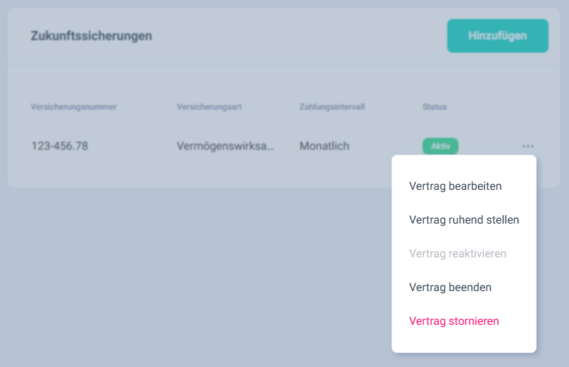Click the pink Vertrag stornieren option
This screenshot has width=569, height=367.
tap(454, 321)
